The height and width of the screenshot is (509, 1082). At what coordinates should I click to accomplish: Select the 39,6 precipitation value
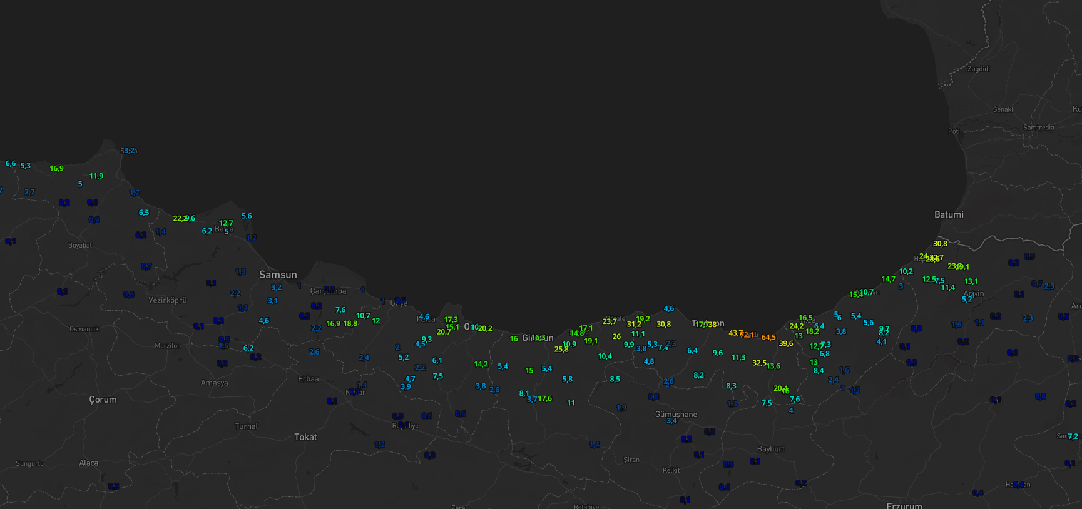pos(786,343)
